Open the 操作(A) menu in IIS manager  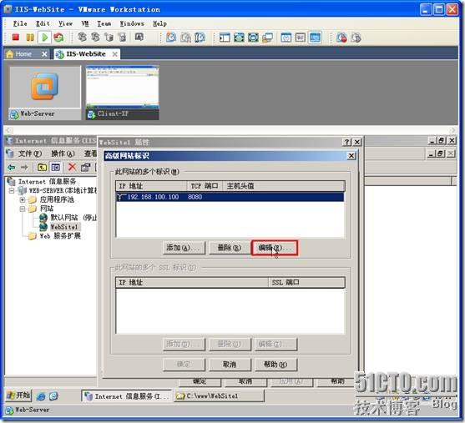(x=63, y=154)
